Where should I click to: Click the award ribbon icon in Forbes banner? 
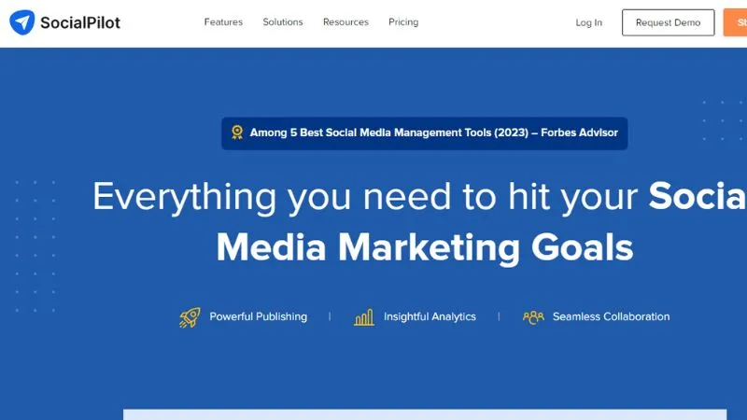coord(237,133)
